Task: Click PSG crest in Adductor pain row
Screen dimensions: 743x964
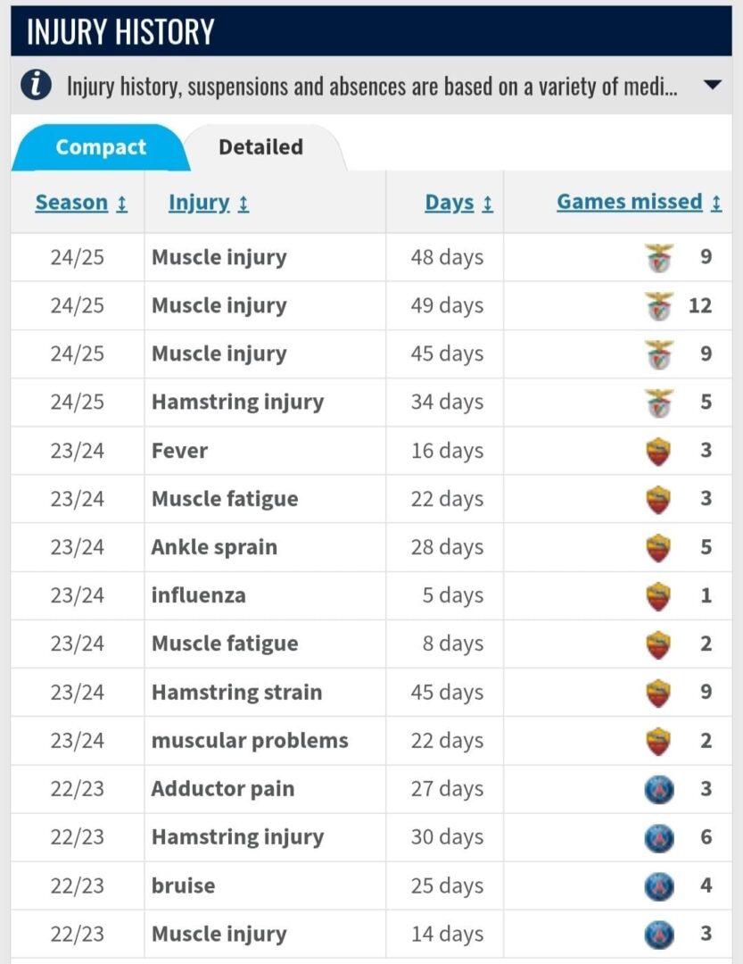Action: (x=658, y=789)
